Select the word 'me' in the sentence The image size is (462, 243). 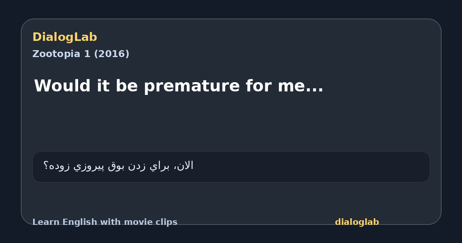click(291, 87)
